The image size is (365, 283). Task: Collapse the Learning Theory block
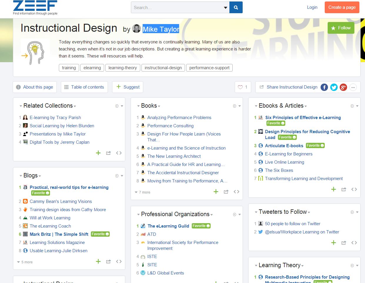[x=256, y=266]
